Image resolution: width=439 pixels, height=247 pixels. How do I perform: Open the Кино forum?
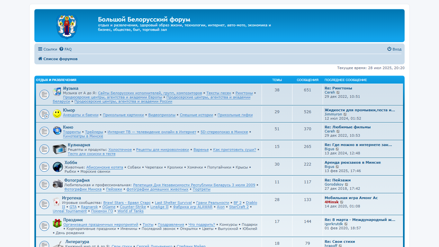pyautogui.click(x=68, y=127)
